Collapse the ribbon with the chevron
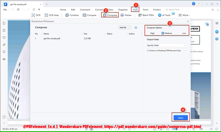This screenshot has height=132, width=221. point(218,10)
